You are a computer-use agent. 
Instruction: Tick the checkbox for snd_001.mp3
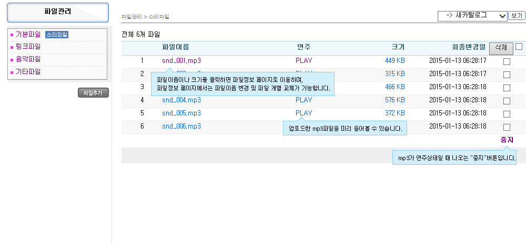pos(507,61)
